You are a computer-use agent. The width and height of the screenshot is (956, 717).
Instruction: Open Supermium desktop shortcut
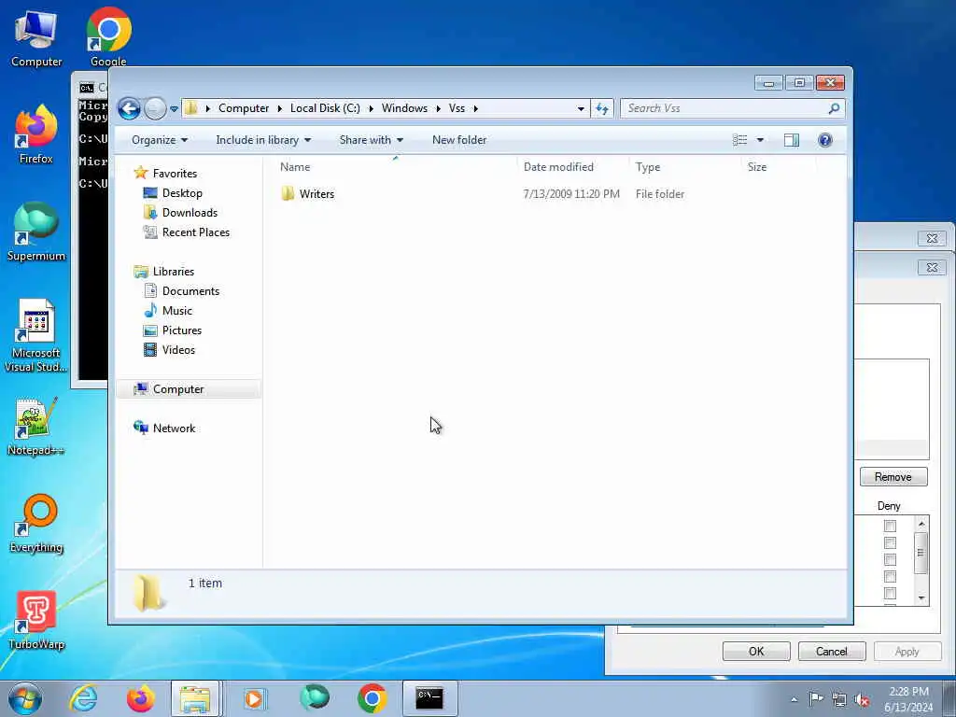click(x=36, y=232)
